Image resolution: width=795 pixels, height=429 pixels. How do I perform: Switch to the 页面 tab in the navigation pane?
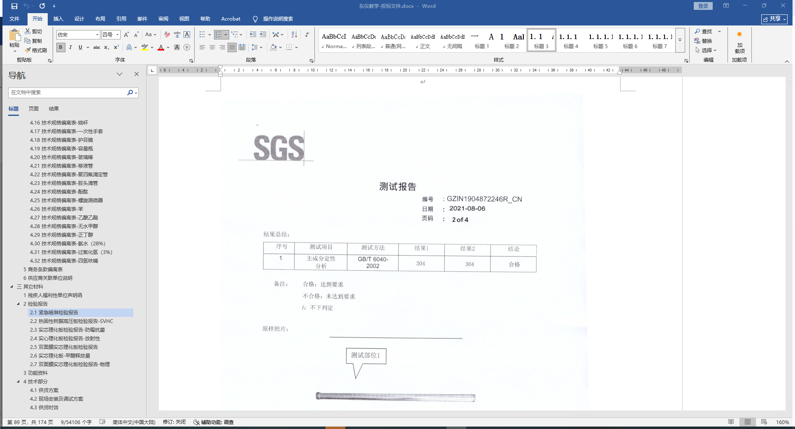pos(34,109)
